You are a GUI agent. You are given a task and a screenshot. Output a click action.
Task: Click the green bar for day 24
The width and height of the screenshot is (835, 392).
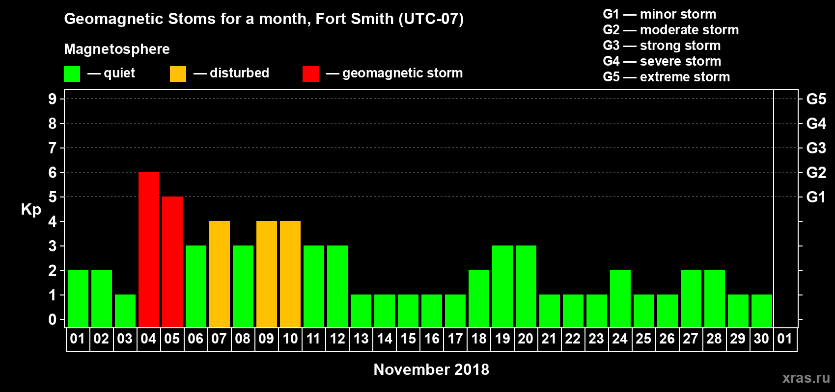click(x=620, y=299)
